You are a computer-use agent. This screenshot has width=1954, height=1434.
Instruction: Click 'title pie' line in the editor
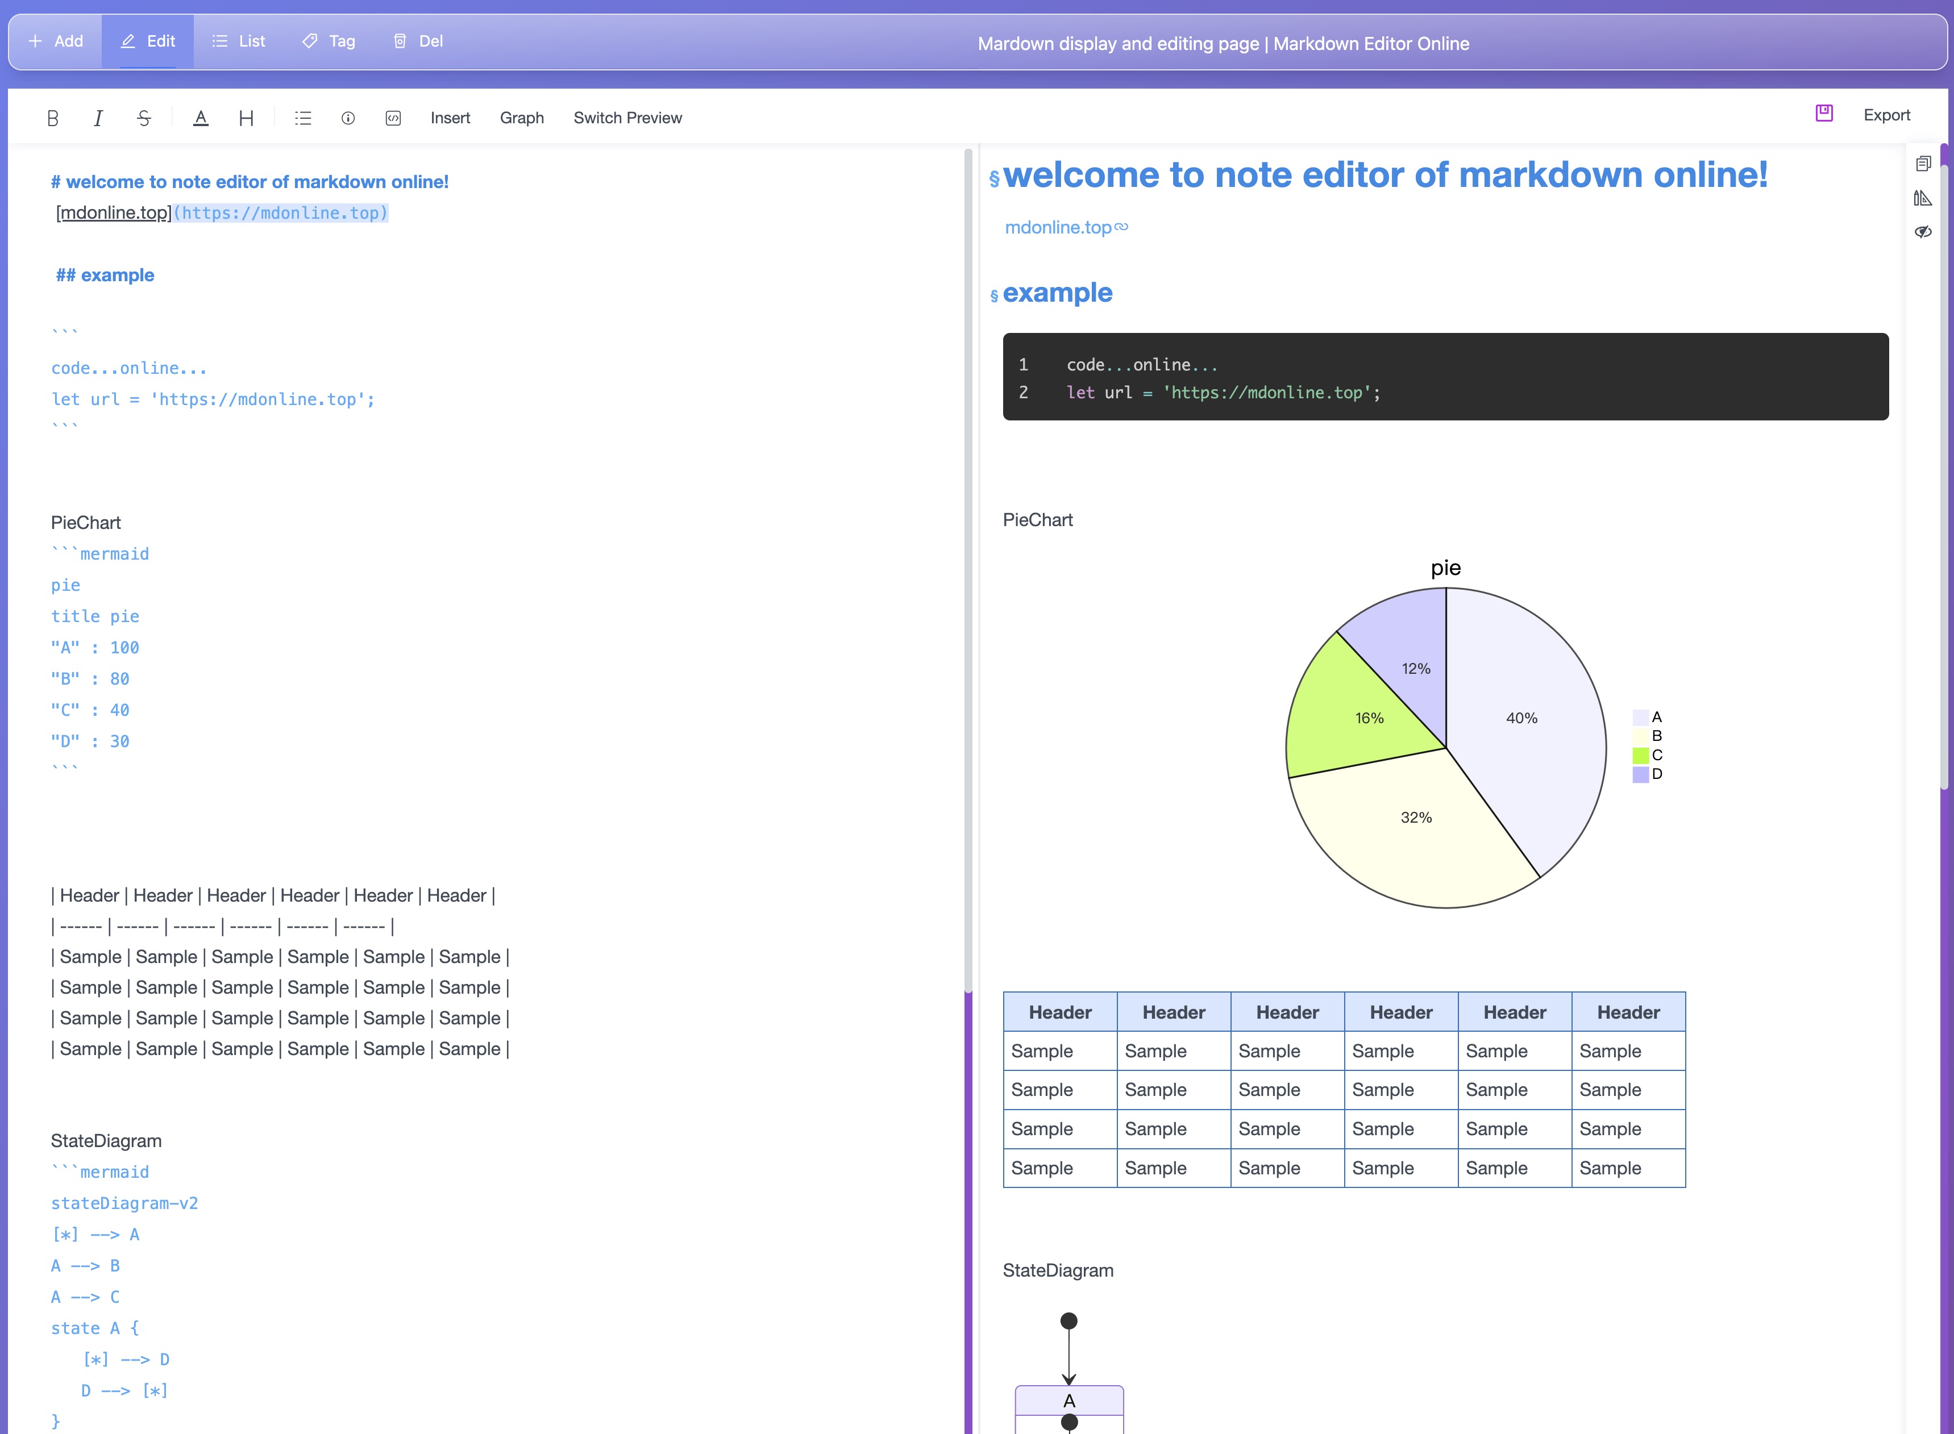coord(95,616)
